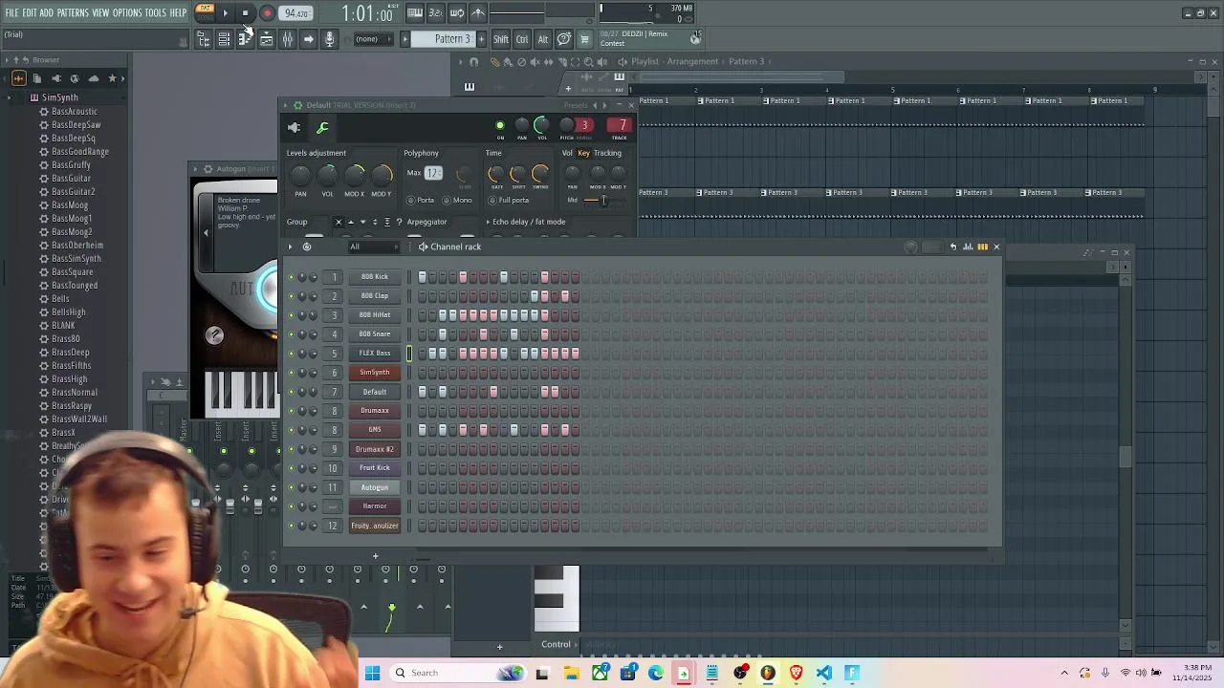Click the countdown before recording icon
Screen dimensions: 1224x688
click(x=435, y=12)
